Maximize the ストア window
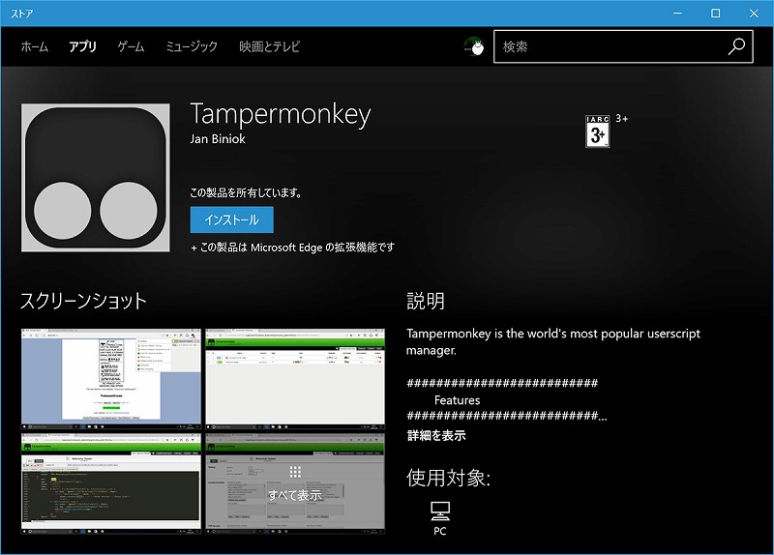The height and width of the screenshot is (555, 774). click(715, 14)
